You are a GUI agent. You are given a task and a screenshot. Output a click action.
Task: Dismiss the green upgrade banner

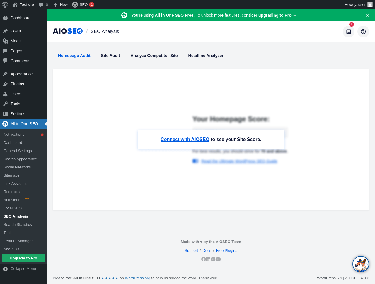[367, 15]
